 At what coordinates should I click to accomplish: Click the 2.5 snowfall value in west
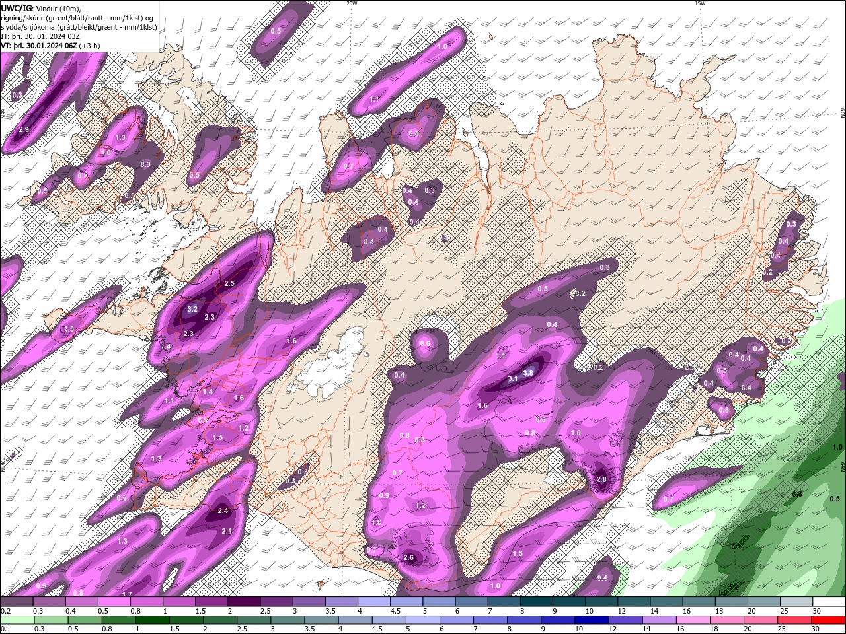[x=229, y=283]
